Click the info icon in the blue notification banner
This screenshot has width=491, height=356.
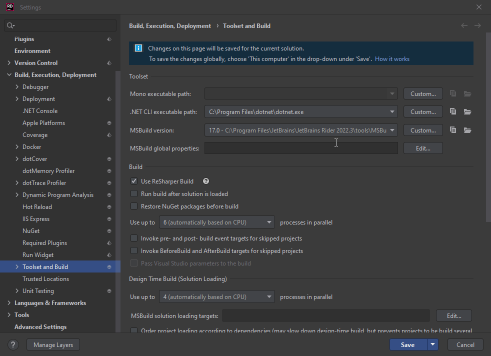point(138,48)
